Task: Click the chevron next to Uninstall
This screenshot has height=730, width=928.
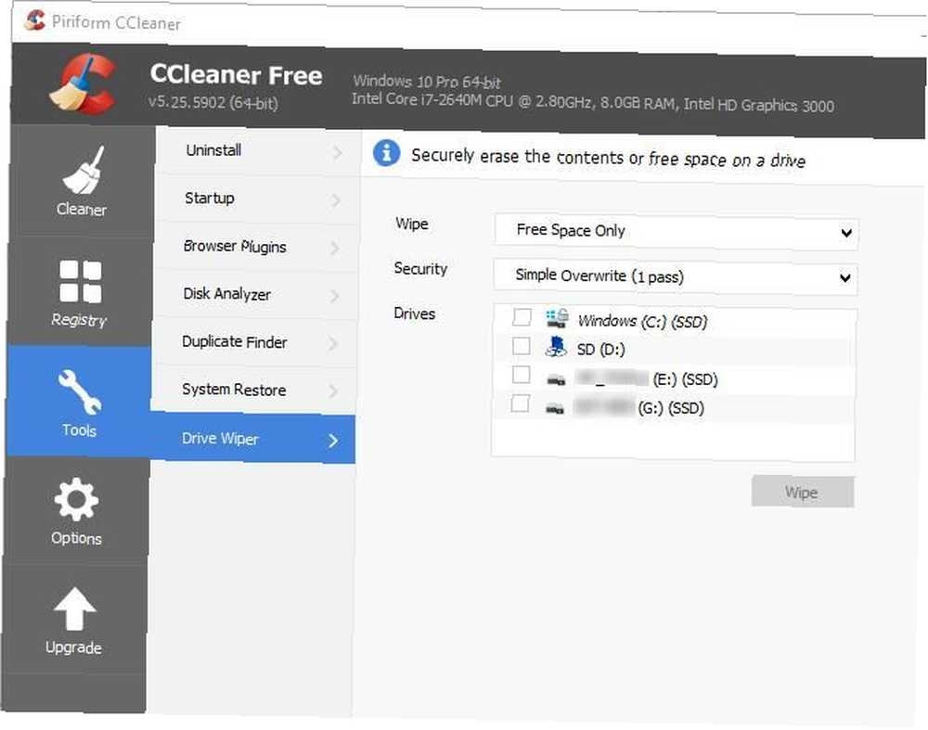Action: (x=338, y=153)
